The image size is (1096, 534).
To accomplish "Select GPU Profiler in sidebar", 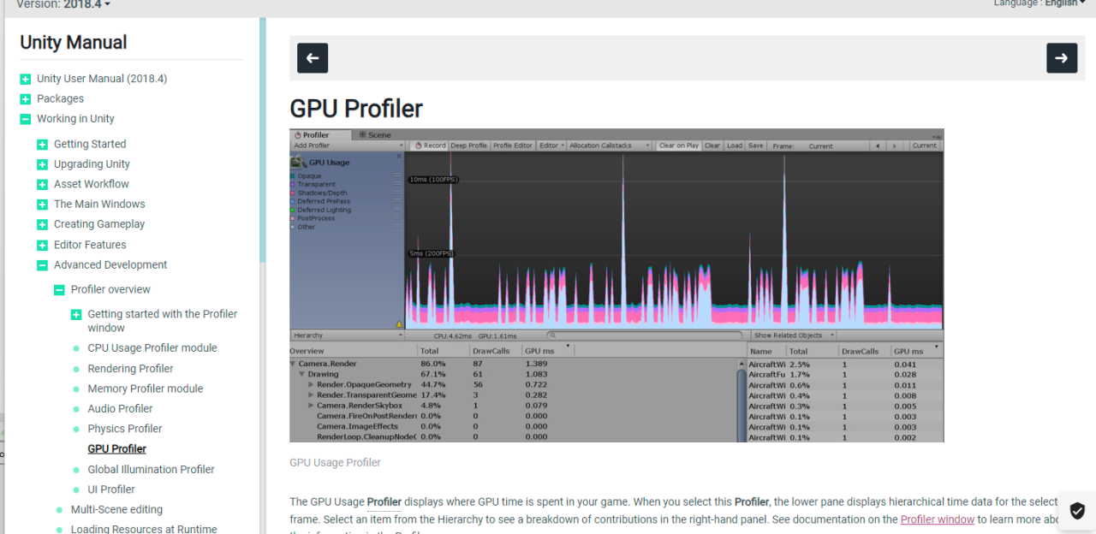I will 116,449.
